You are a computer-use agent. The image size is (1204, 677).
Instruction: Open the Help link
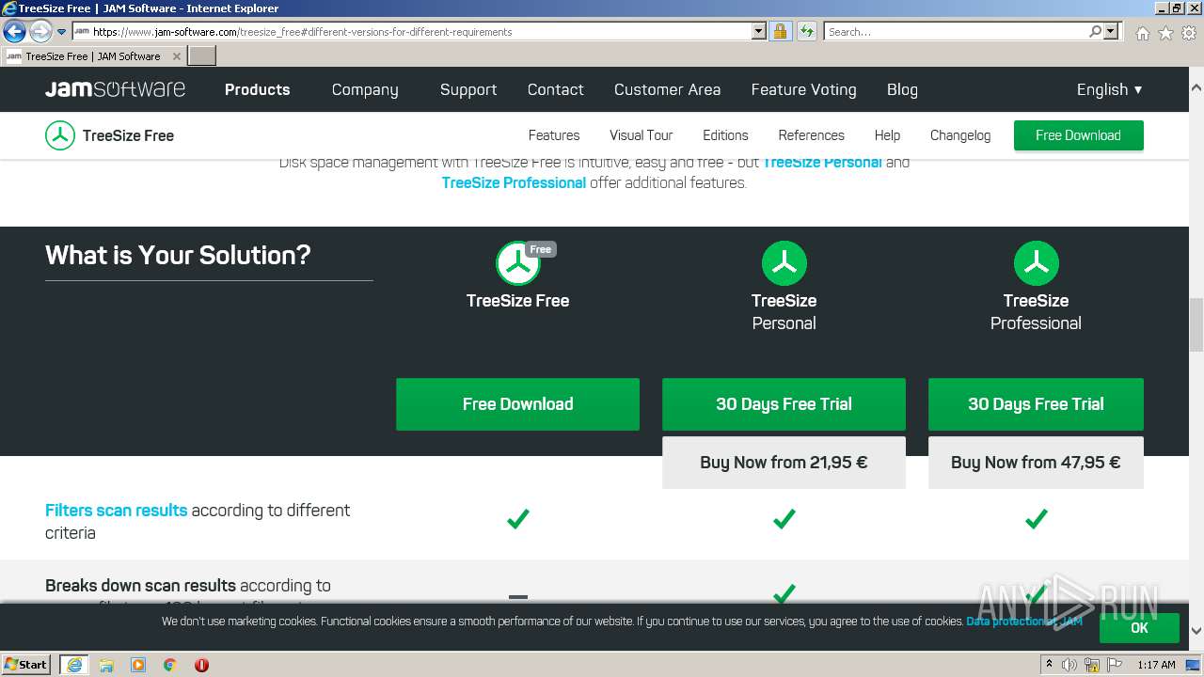tap(887, 135)
